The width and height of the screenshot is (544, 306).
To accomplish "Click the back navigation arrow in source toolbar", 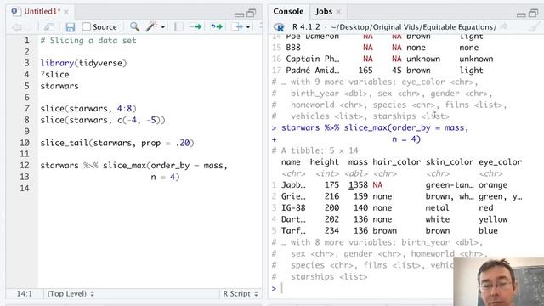I will [17, 27].
